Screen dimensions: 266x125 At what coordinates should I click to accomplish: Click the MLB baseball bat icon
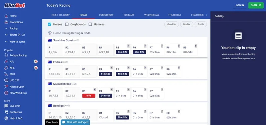tap(6, 74)
